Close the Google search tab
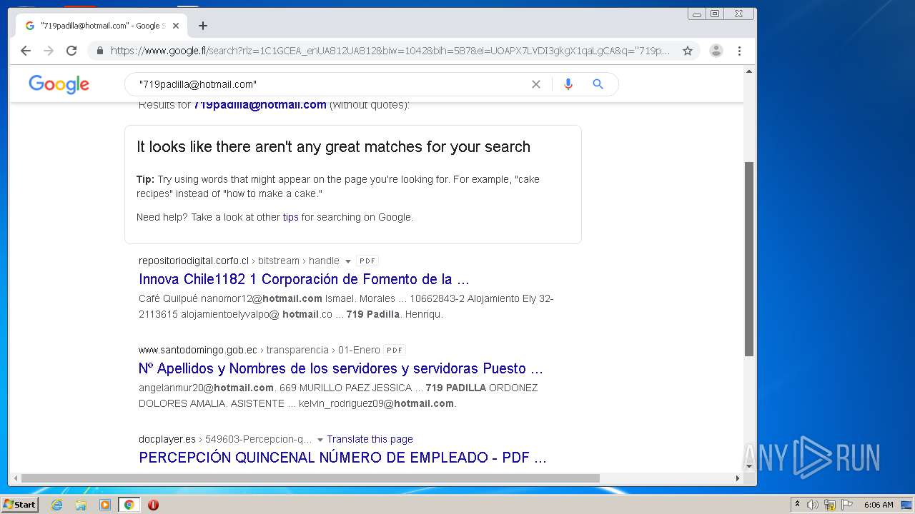 [176, 26]
